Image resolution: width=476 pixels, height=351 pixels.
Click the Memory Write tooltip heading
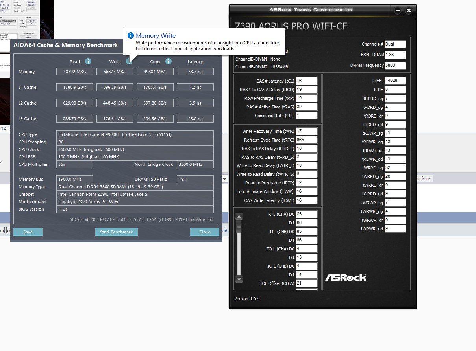click(x=156, y=36)
